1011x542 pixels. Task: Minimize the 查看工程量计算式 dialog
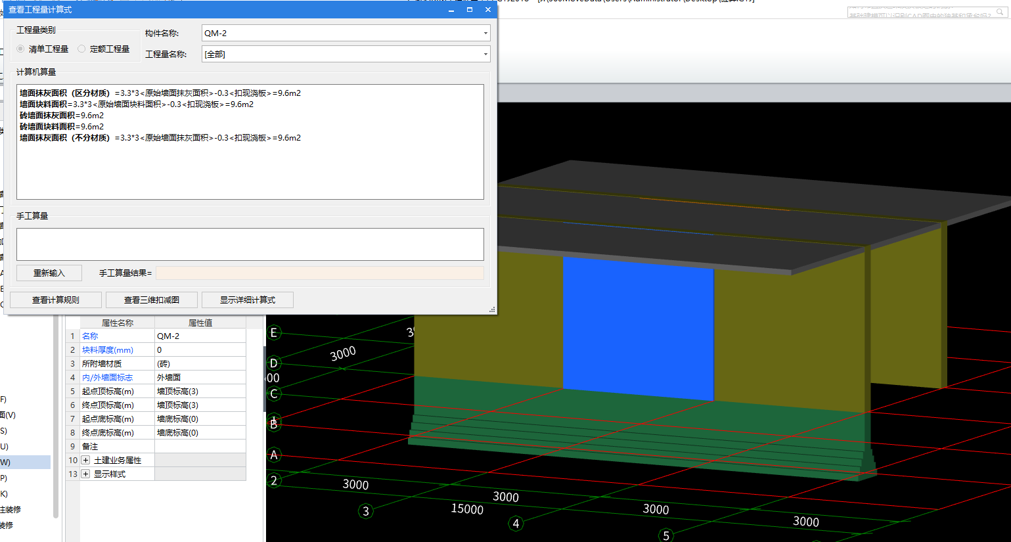[x=451, y=10]
